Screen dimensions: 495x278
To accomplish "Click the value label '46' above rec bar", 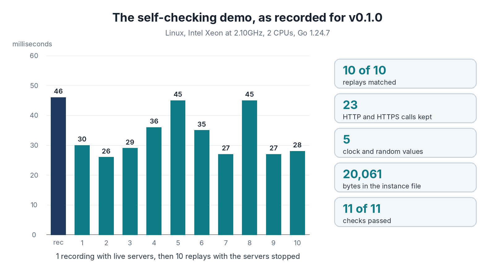I will 58,91.
